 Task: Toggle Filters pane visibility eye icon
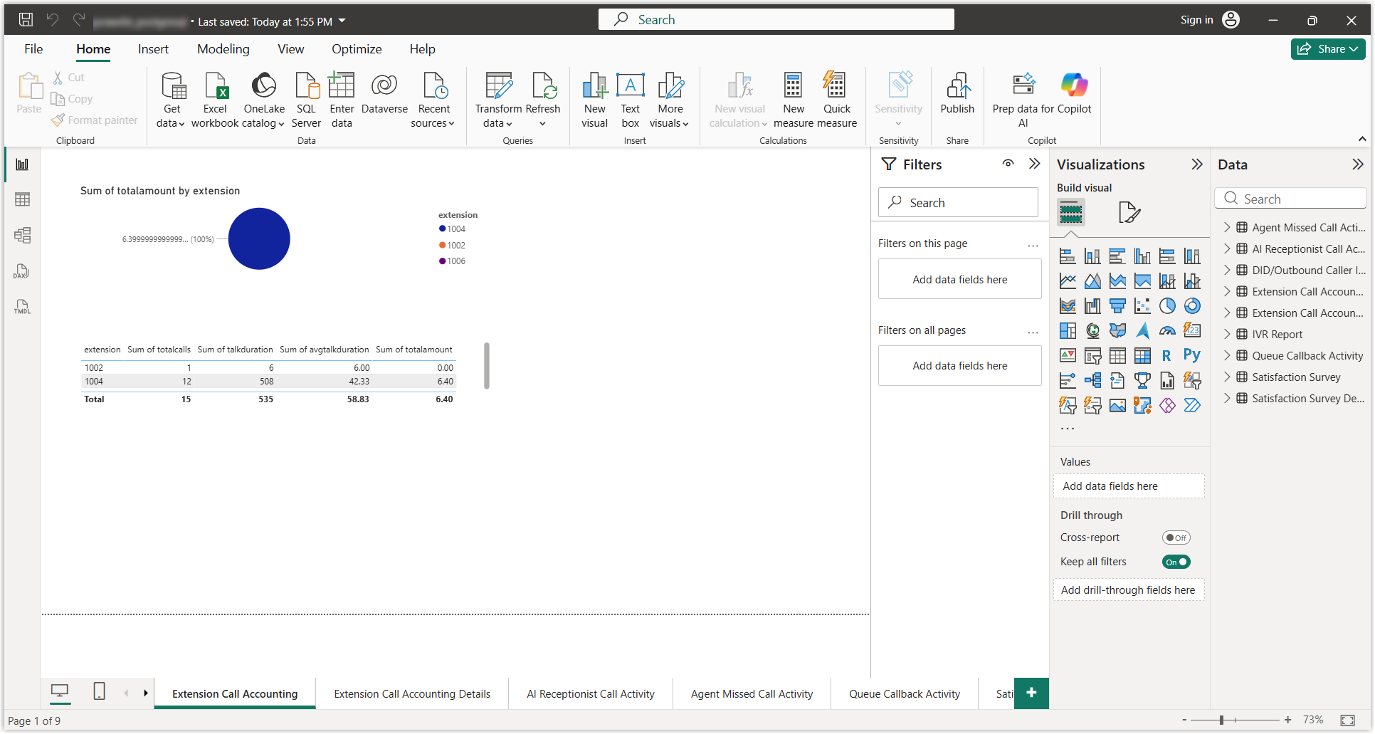pos(1008,164)
